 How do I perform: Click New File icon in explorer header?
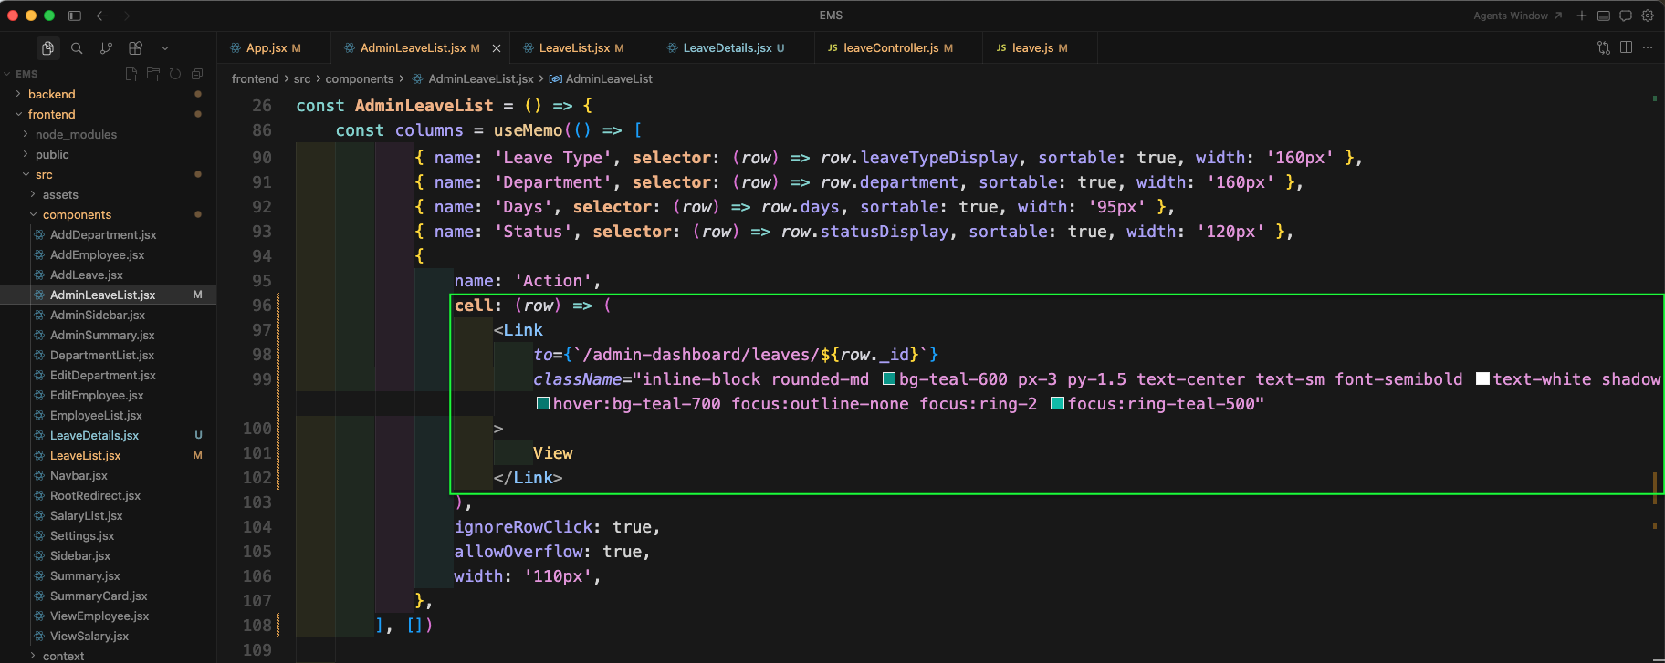(131, 74)
